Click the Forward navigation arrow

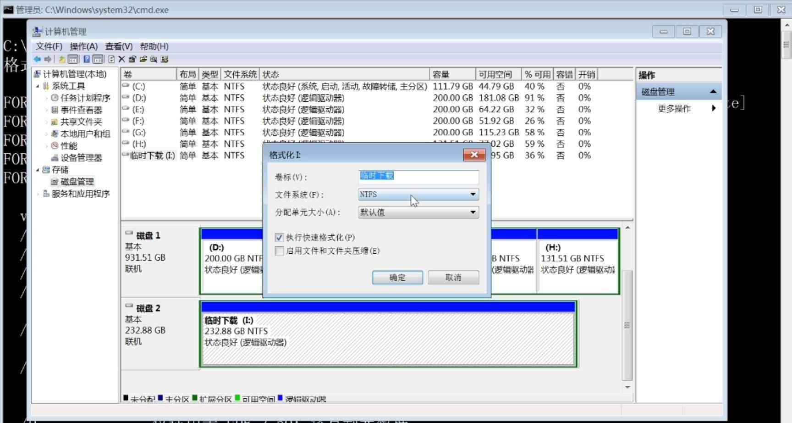(48, 59)
